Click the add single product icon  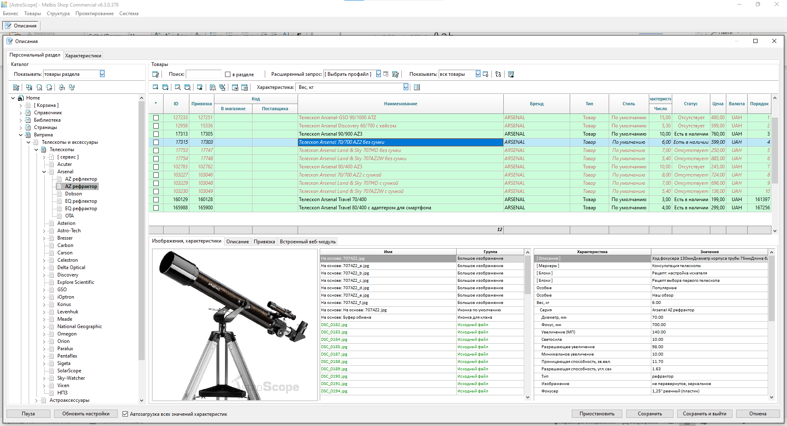[x=156, y=87]
